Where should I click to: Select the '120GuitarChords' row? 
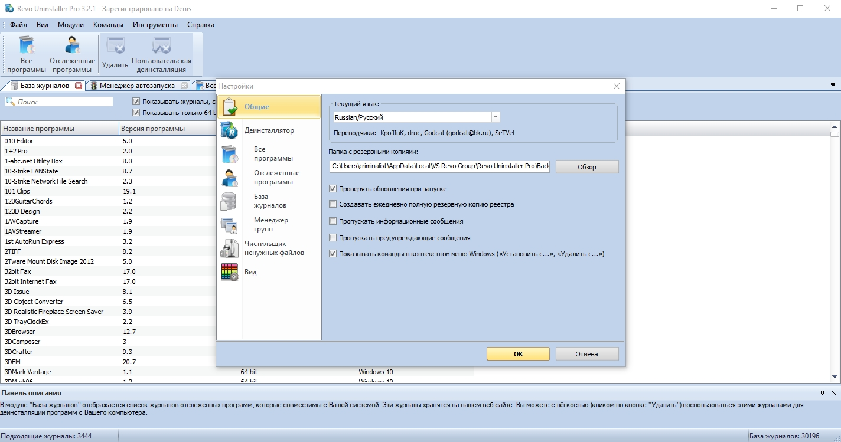108,201
